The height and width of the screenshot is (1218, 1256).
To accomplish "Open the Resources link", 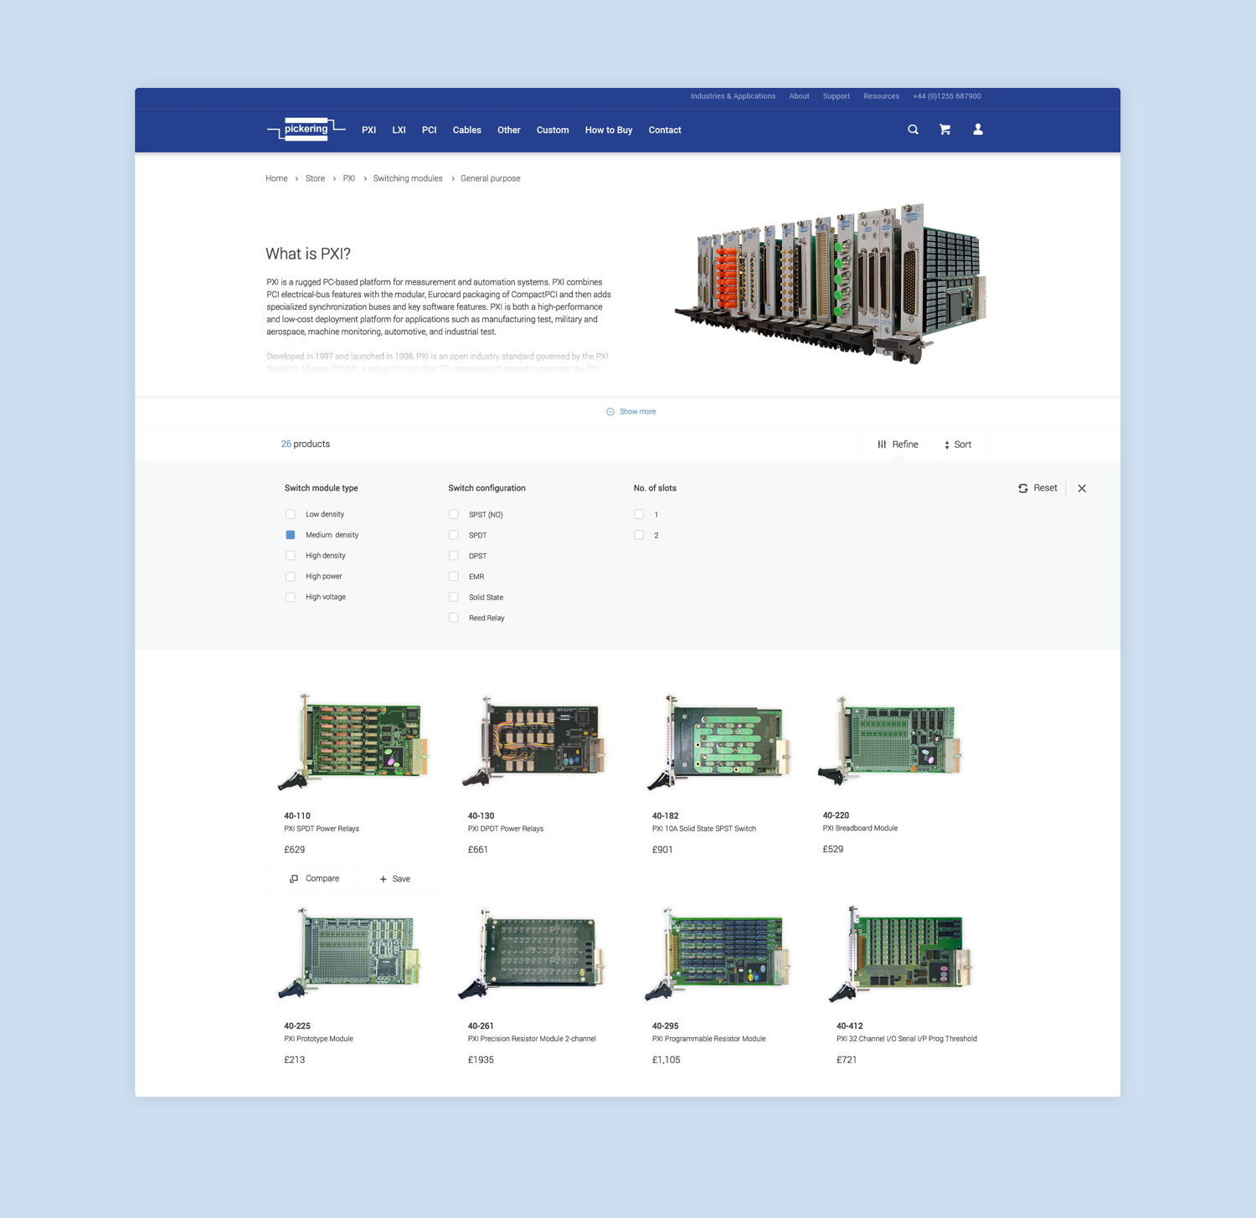I will [x=881, y=96].
